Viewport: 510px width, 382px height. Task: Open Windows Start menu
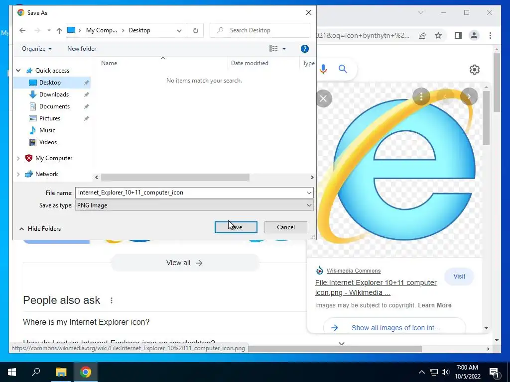click(12, 372)
